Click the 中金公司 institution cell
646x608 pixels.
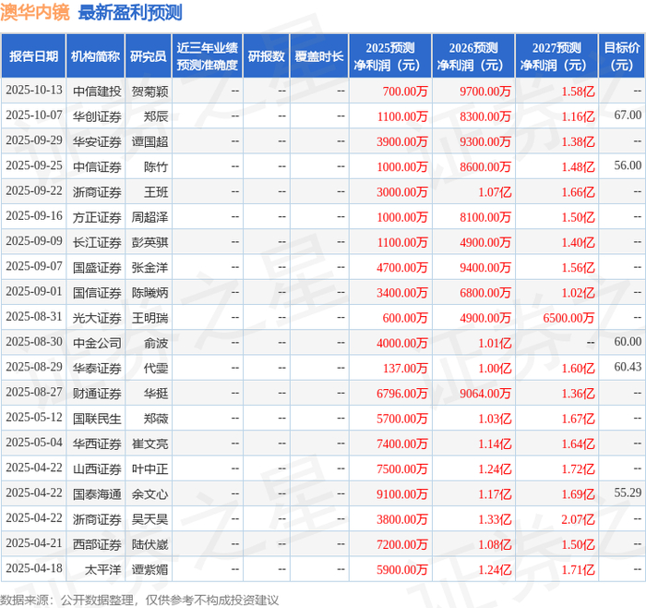[x=97, y=343]
